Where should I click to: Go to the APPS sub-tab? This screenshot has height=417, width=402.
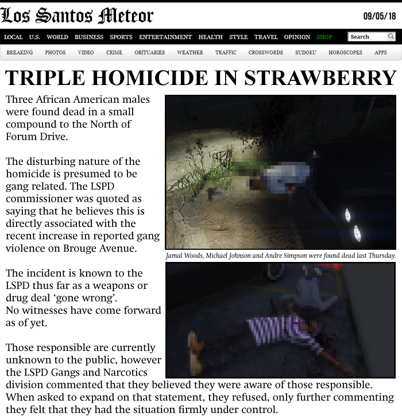pos(380,52)
